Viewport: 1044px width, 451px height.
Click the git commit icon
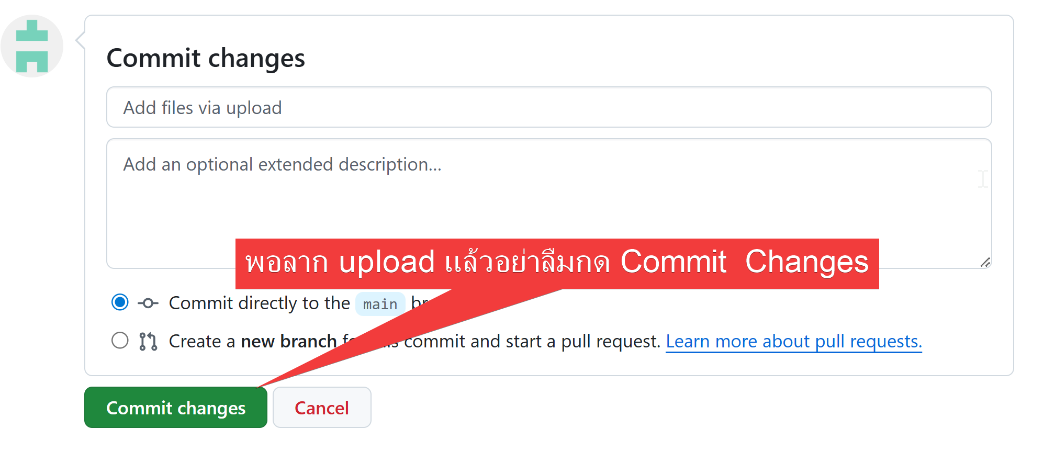(x=148, y=303)
